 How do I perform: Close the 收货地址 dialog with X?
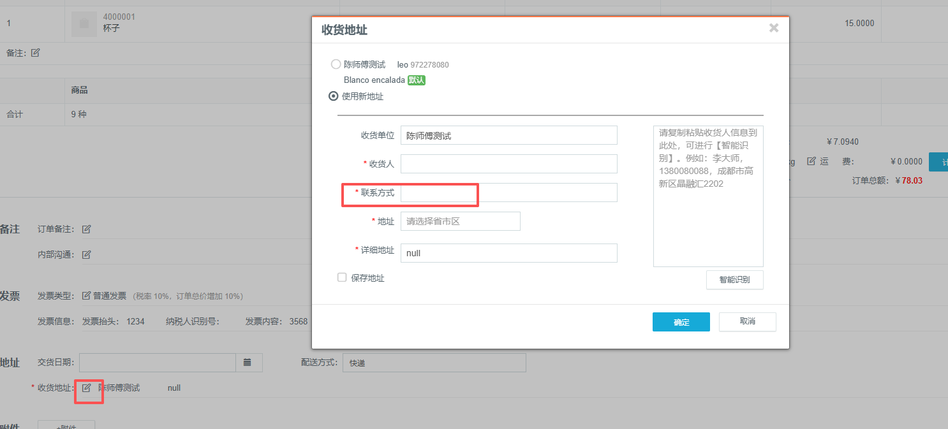click(x=774, y=28)
